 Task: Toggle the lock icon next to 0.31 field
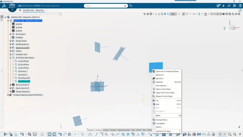coord(184,14)
